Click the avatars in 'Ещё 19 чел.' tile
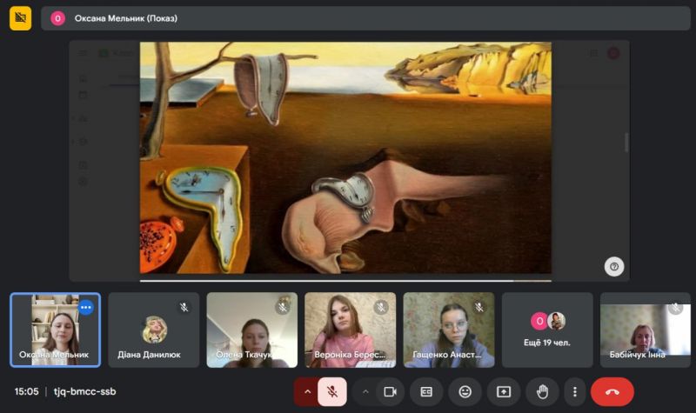Image resolution: width=696 pixels, height=413 pixels. point(547,321)
